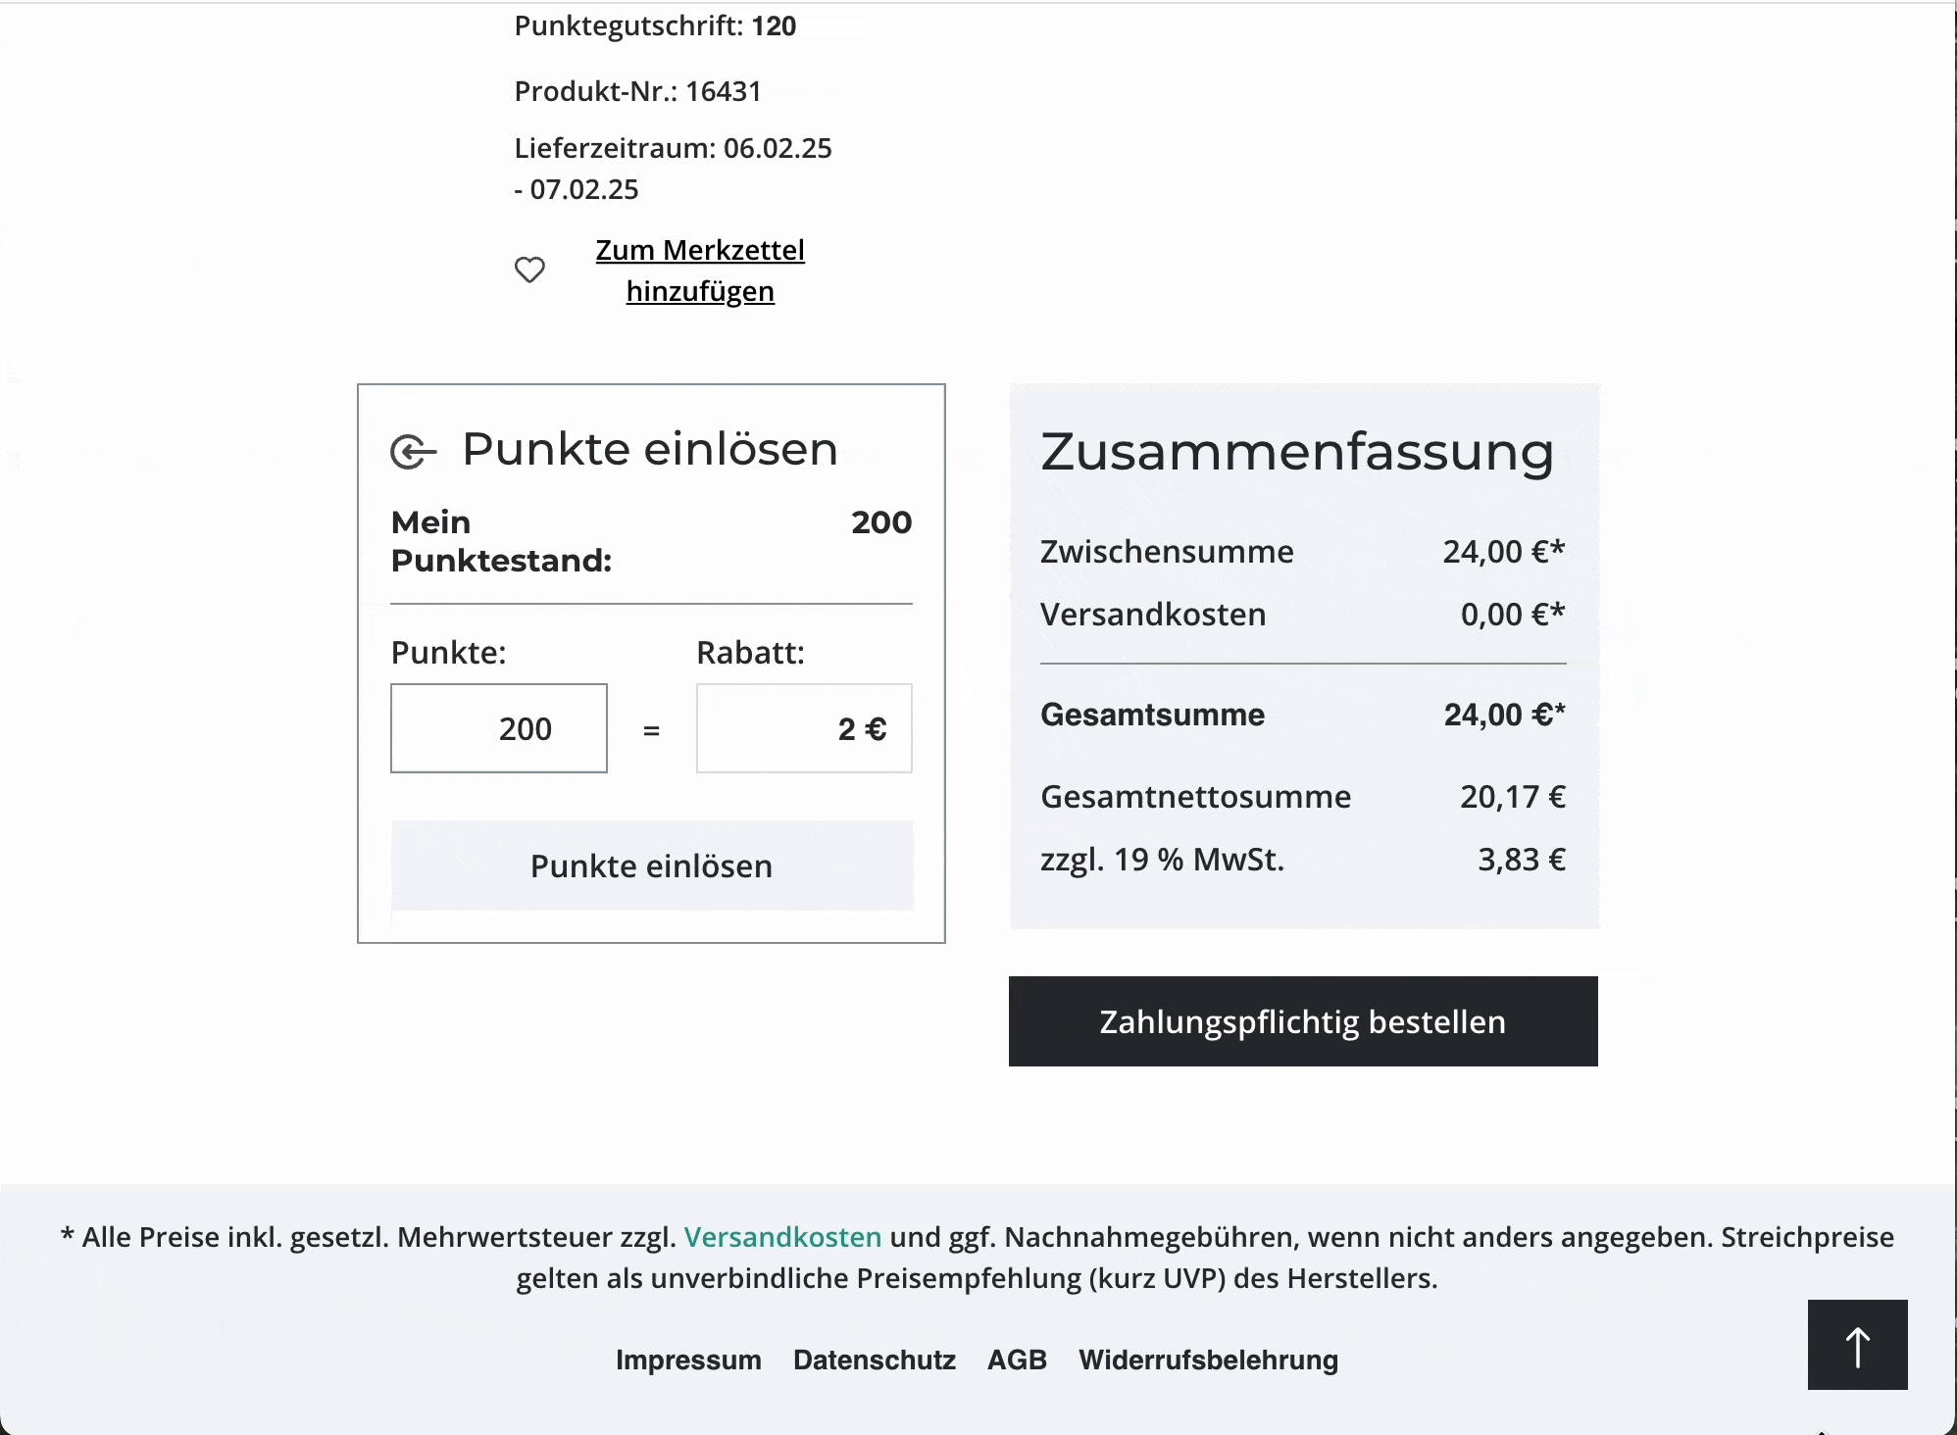Click the Produkt-Nr. 16431 text

(638, 91)
